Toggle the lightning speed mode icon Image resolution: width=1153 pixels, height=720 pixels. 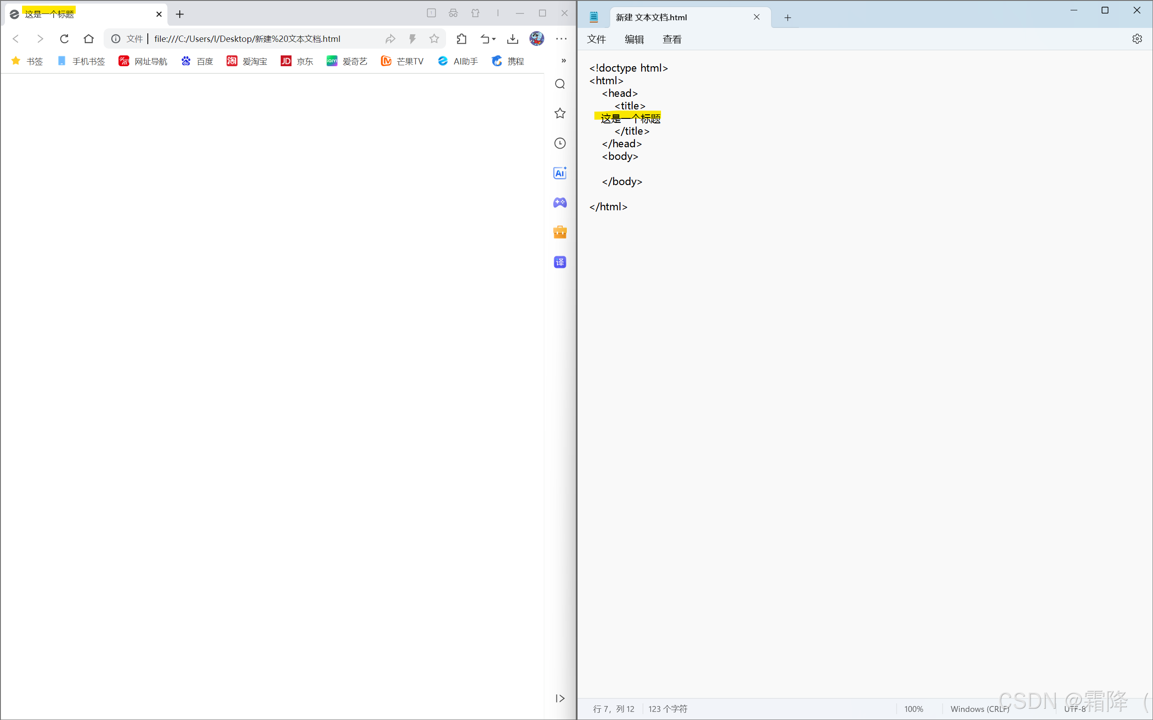pos(413,39)
